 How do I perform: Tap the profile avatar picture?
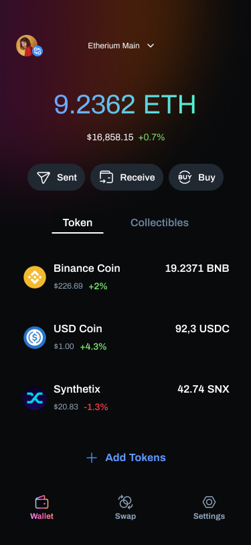click(27, 46)
